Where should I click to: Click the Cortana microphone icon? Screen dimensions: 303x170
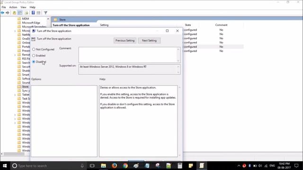(82, 166)
